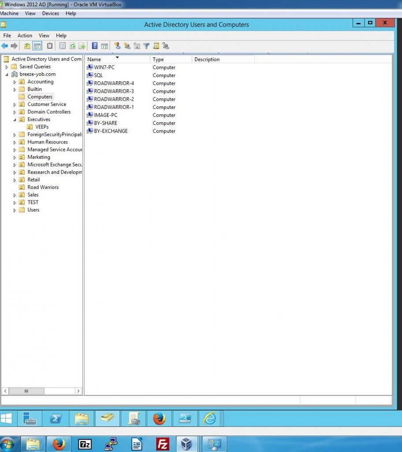Click the Windows Start button inside the VM

[6, 418]
